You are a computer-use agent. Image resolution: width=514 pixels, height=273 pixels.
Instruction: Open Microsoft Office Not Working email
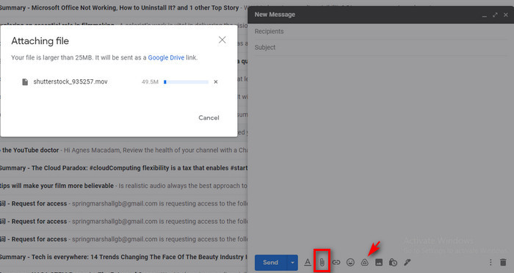tap(123, 7)
